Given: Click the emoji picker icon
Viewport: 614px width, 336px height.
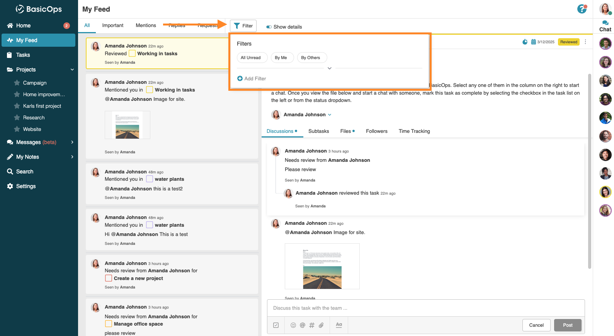Looking at the screenshot, I should [293, 325].
